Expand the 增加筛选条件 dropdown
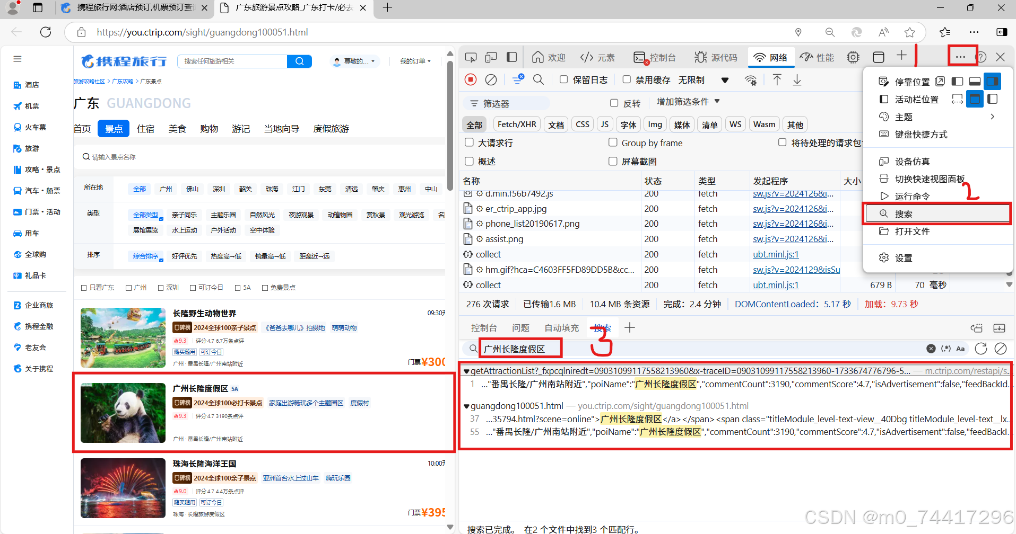1016x534 pixels. click(x=688, y=102)
